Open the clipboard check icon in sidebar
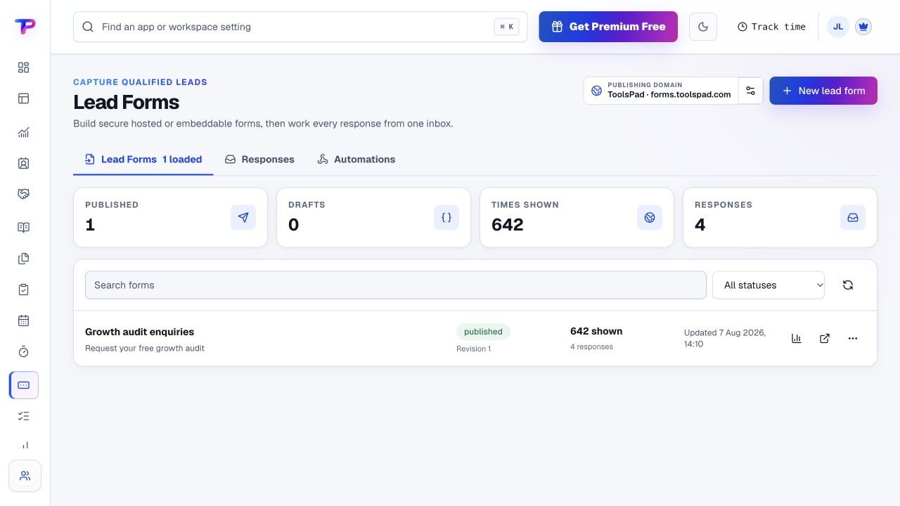 pyautogui.click(x=23, y=290)
